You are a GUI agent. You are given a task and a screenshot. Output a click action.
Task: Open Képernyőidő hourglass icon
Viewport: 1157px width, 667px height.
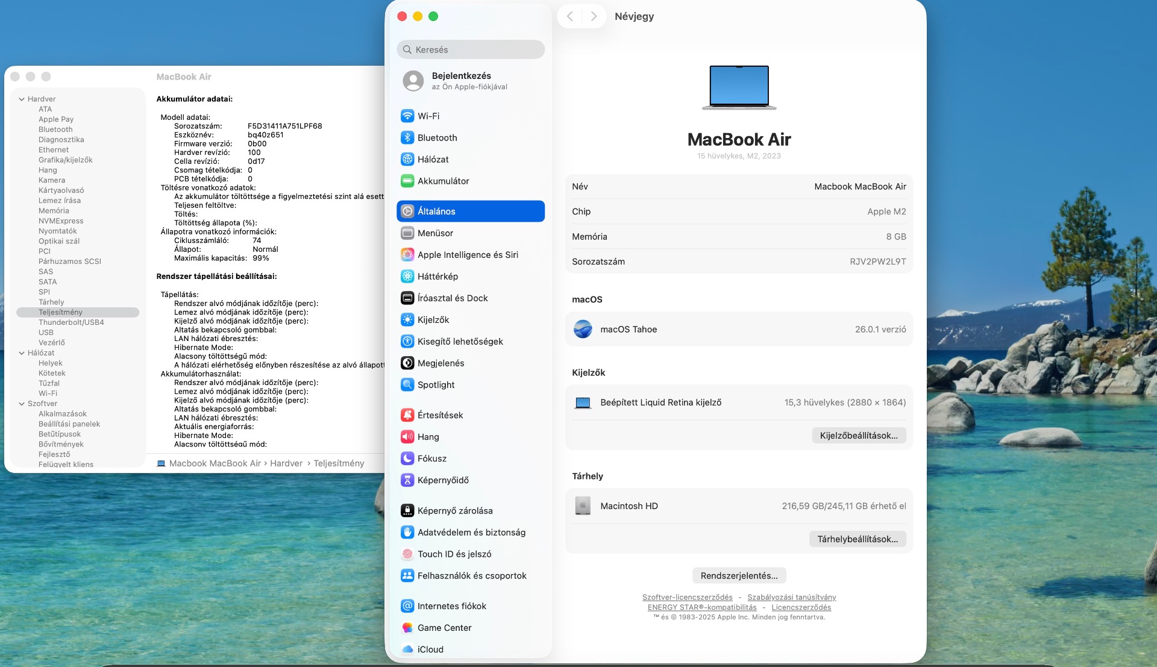pyautogui.click(x=407, y=480)
